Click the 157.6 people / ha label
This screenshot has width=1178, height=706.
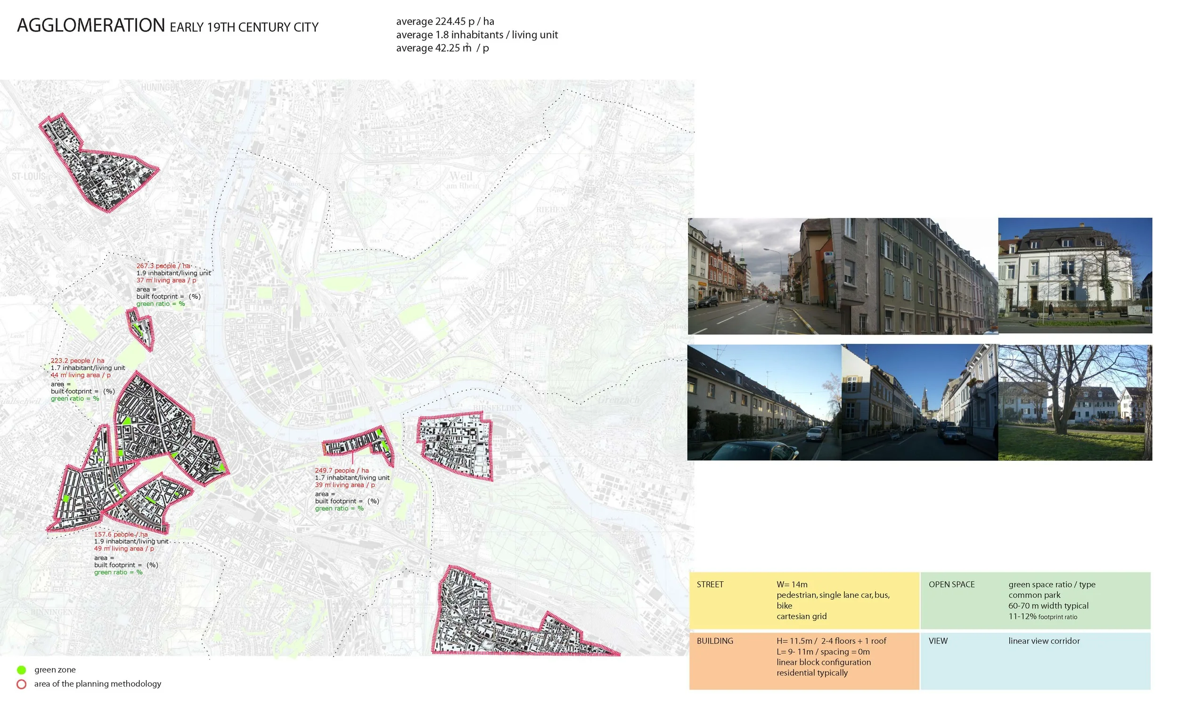tap(121, 534)
